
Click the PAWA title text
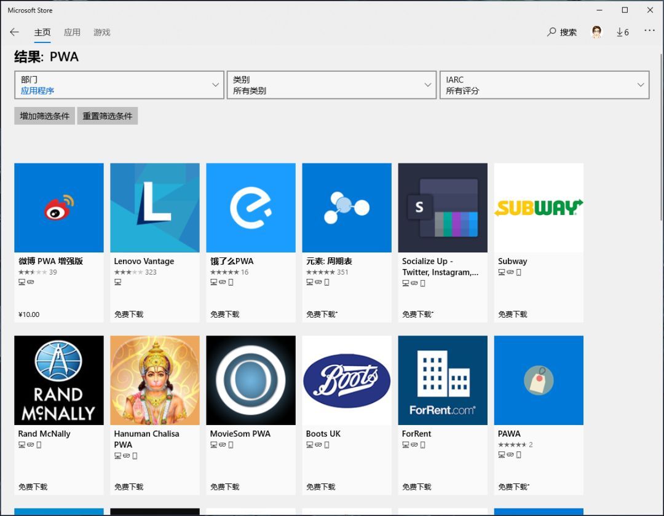(509, 434)
